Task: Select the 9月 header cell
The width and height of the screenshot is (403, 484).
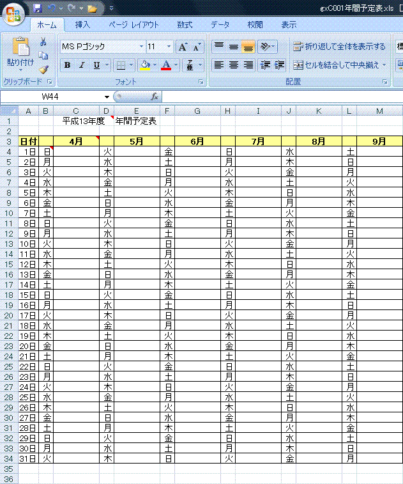Action: [x=379, y=141]
